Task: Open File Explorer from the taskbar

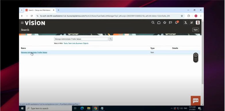Action: (89, 108)
